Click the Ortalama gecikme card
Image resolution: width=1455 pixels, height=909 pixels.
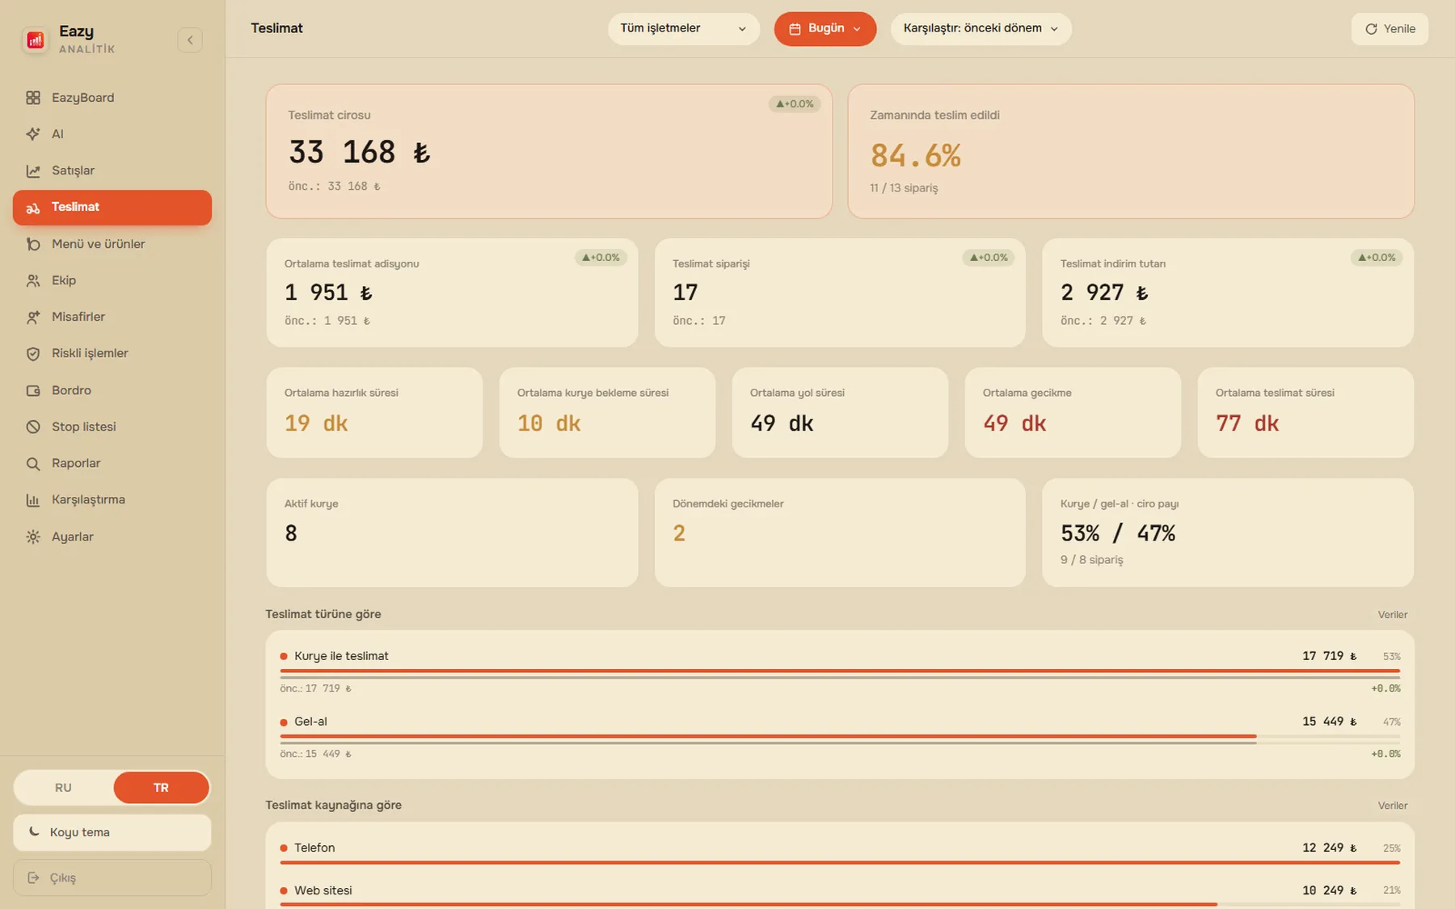[1073, 413]
